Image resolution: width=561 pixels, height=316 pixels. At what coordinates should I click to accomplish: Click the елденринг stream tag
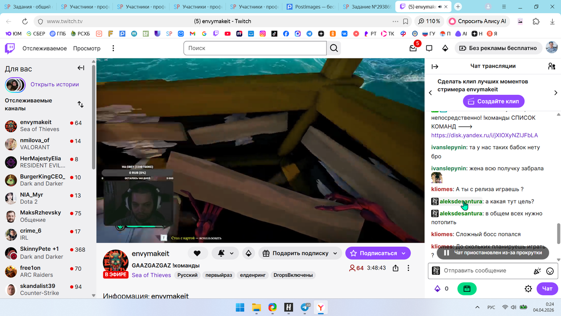252,275
